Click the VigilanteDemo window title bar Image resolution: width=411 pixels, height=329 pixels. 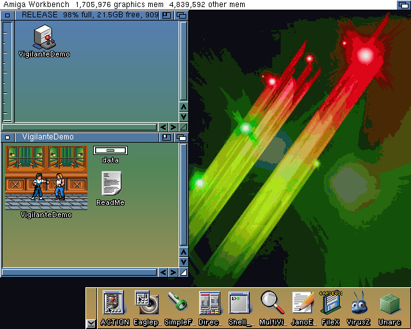87,138
